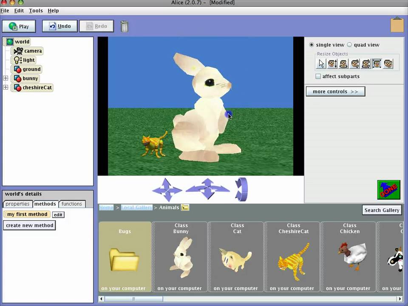Select the turn forward and backward tool

pos(354,64)
